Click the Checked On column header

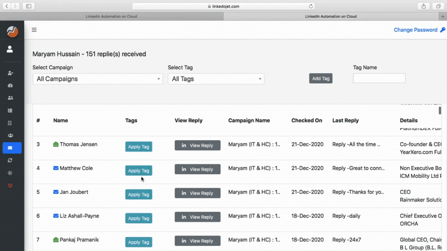tap(307, 121)
